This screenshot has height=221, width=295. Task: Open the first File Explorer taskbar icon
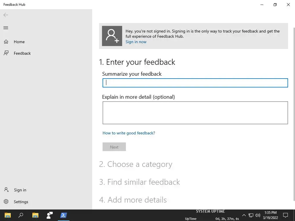pyautogui.click(x=8, y=215)
